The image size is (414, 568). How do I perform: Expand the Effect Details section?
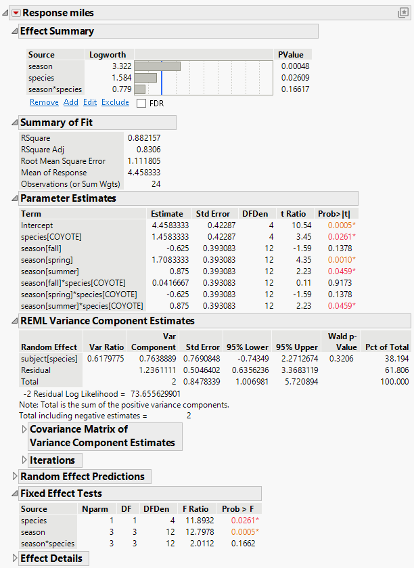tap(16, 559)
